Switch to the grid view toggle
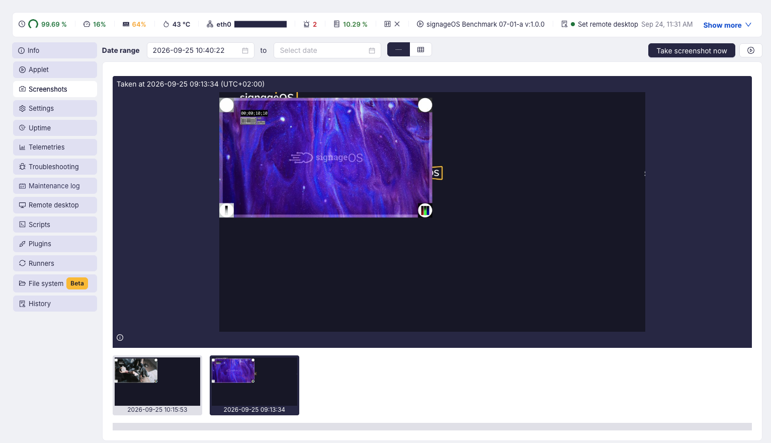The height and width of the screenshot is (443, 771). pos(421,49)
